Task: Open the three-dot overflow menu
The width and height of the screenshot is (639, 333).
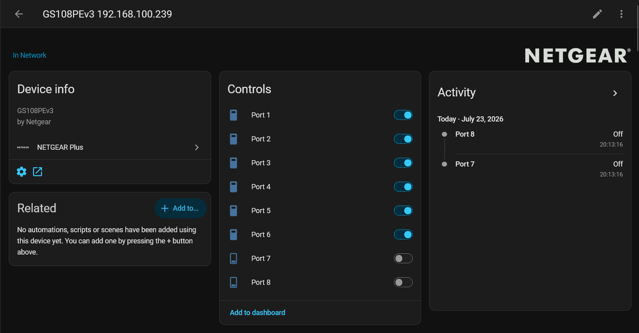Action: pos(621,14)
